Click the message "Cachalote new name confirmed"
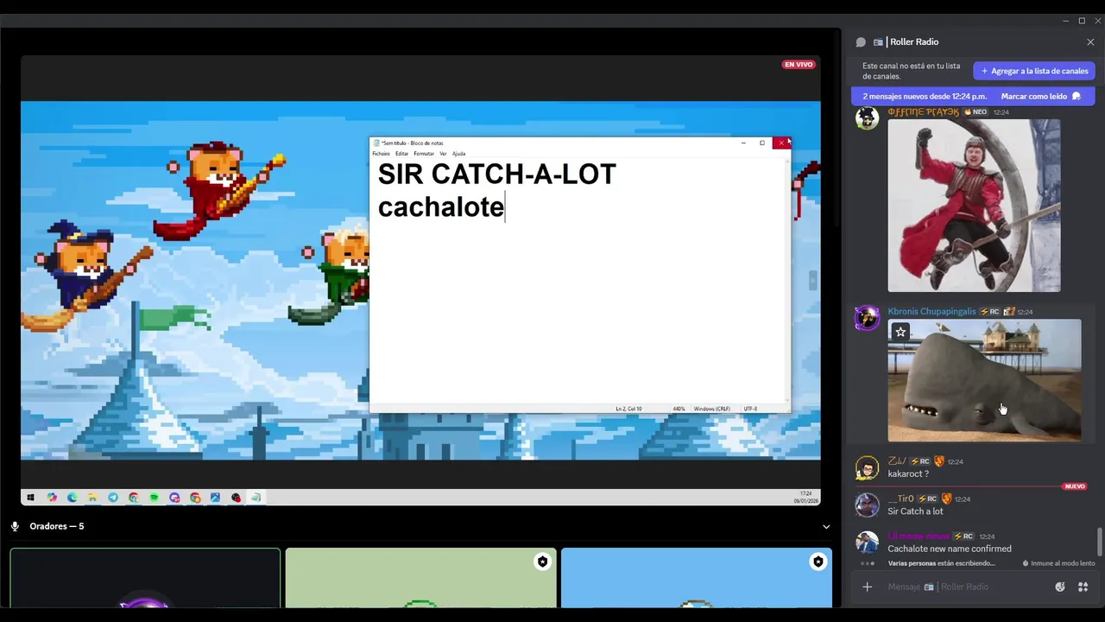This screenshot has width=1105, height=622. (x=950, y=549)
